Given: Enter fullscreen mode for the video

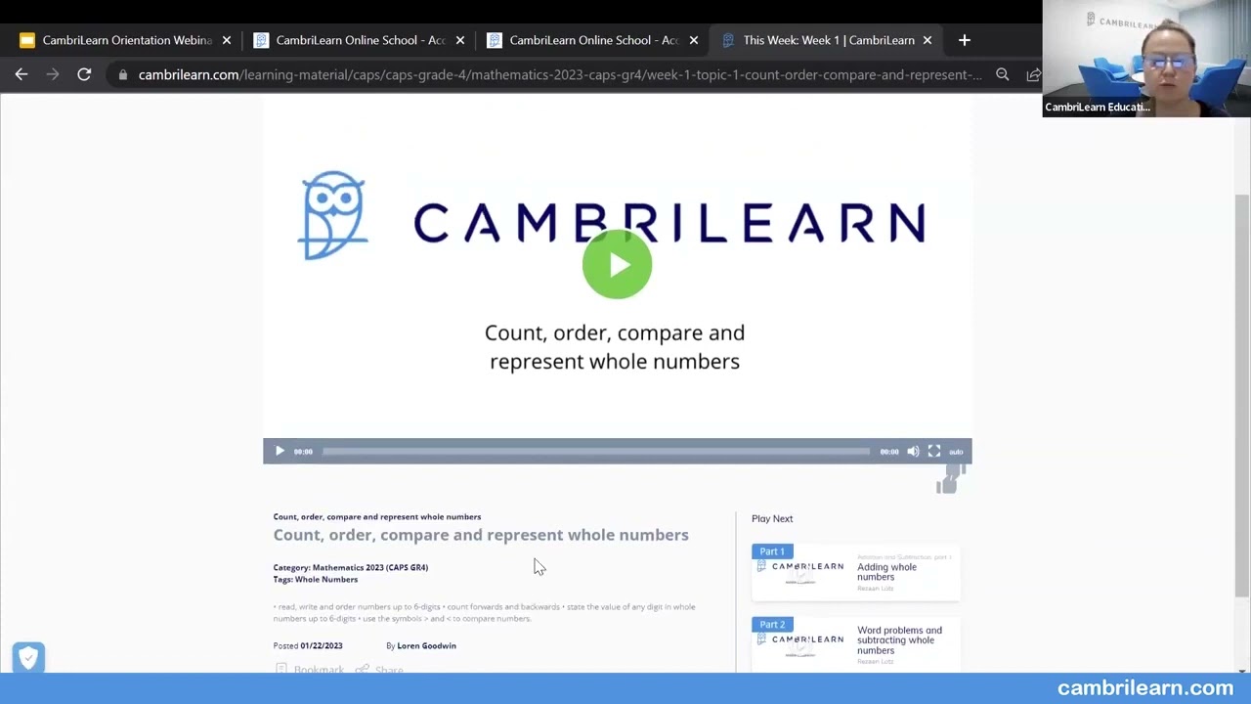Looking at the screenshot, I should (x=934, y=451).
